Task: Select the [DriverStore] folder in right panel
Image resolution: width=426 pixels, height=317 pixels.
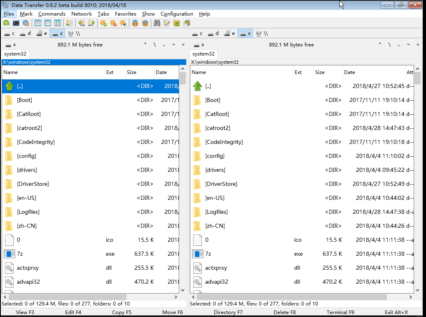Action: [221, 184]
